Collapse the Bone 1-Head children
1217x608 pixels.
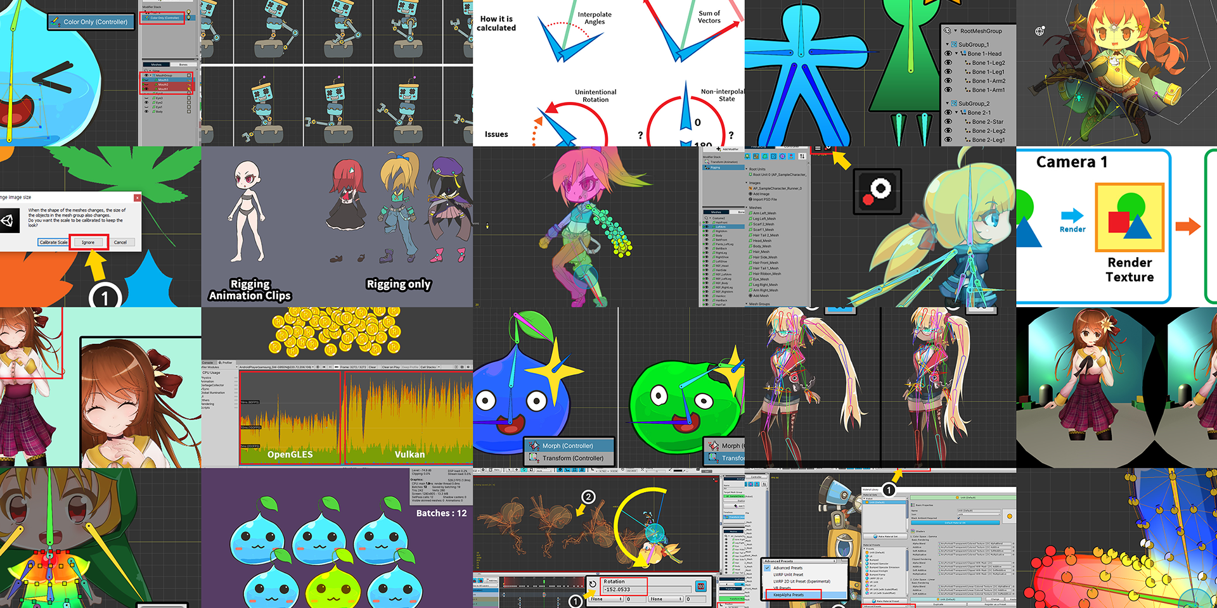[956, 54]
